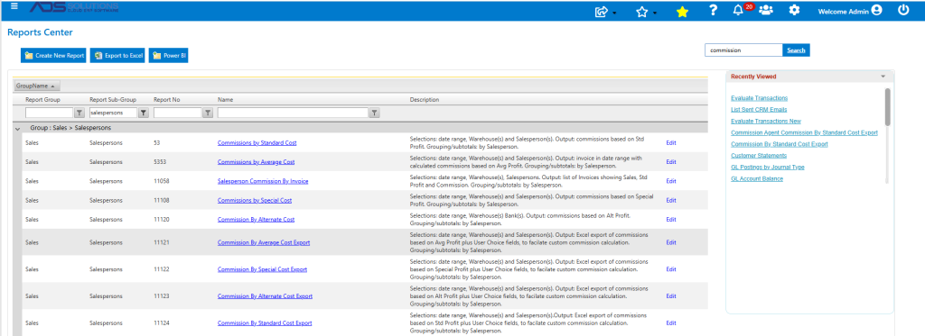Open Commission By Special Cost Export report
Screen dimensions: 925x336
262,269
